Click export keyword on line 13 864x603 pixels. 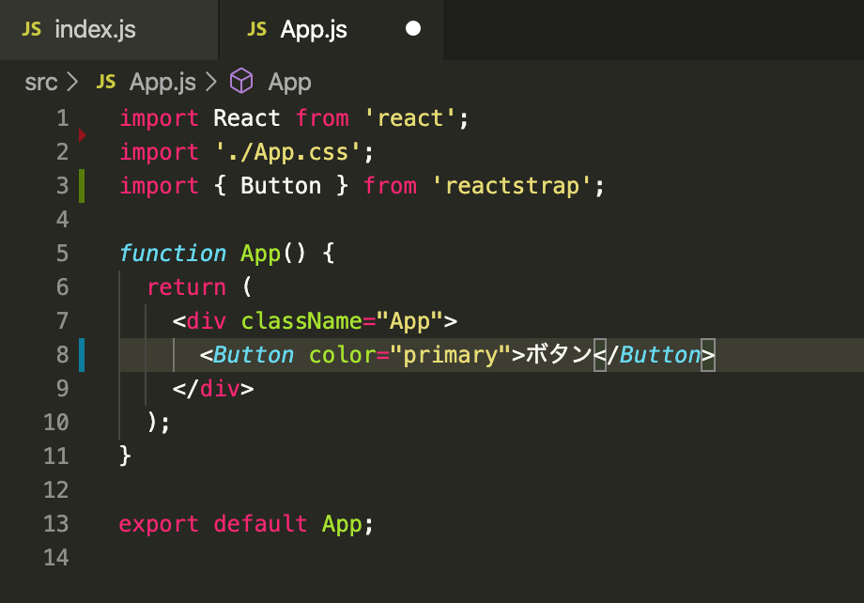pyautogui.click(x=159, y=524)
